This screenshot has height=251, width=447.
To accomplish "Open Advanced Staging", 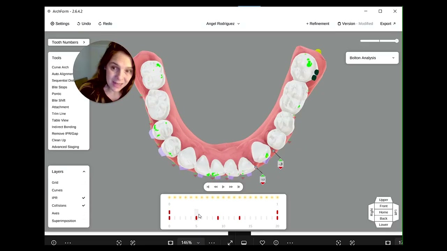I will tap(65, 147).
